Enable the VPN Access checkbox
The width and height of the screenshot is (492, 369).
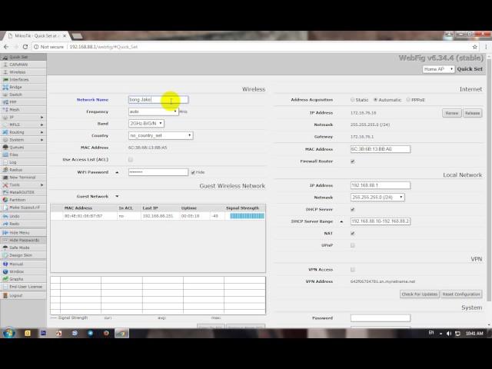[353, 270]
